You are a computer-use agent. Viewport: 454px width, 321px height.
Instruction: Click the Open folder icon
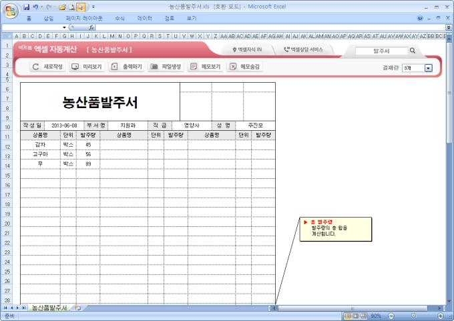[62, 7]
